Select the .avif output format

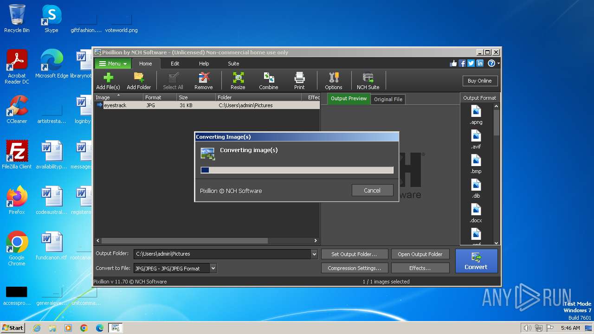pyautogui.click(x=476, y=140)
